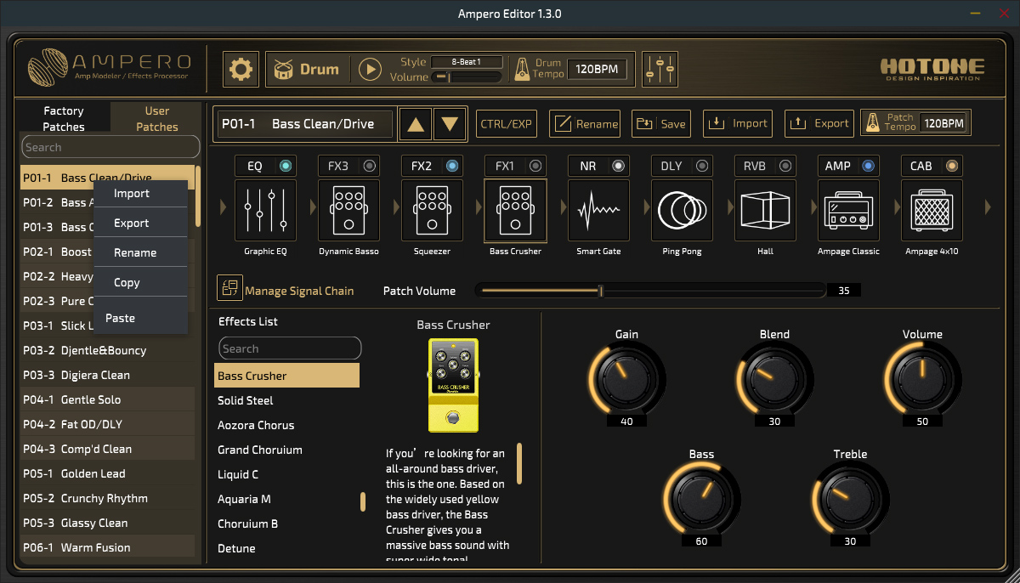Toggle the CAB module on/off
This screenshot has height=583, width=1020.
pyautogui.click(x=952, y=166)
